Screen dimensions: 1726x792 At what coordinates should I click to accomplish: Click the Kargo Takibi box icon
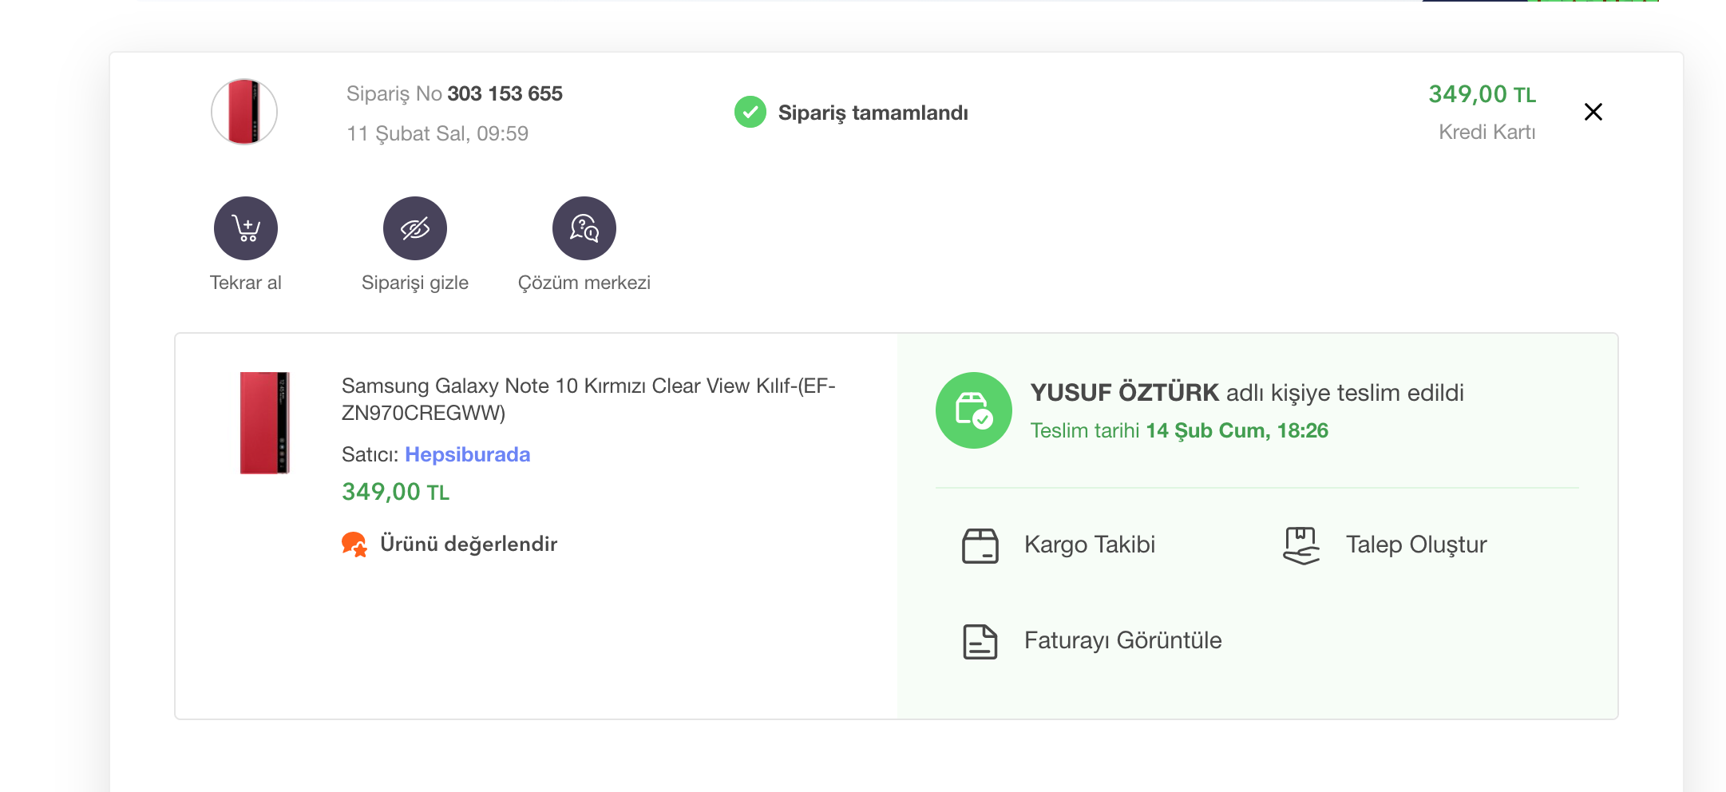(980, 546)
